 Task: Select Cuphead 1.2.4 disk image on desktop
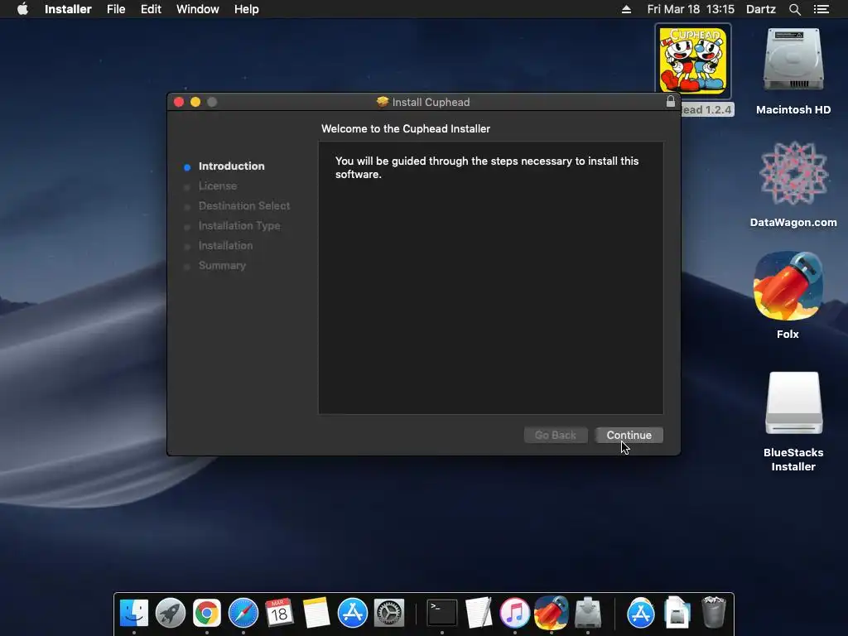(693, 61)
